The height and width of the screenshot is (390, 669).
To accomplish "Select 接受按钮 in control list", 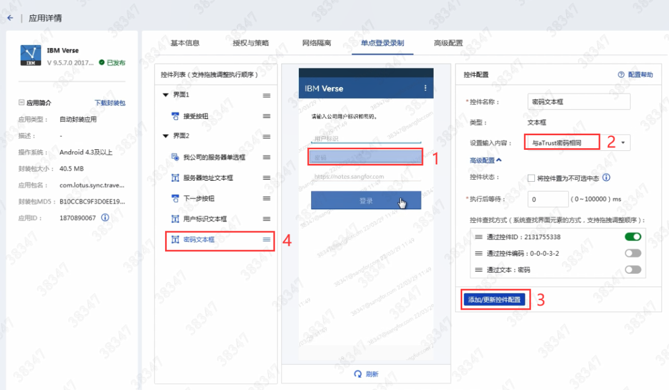I will point(196,116).
